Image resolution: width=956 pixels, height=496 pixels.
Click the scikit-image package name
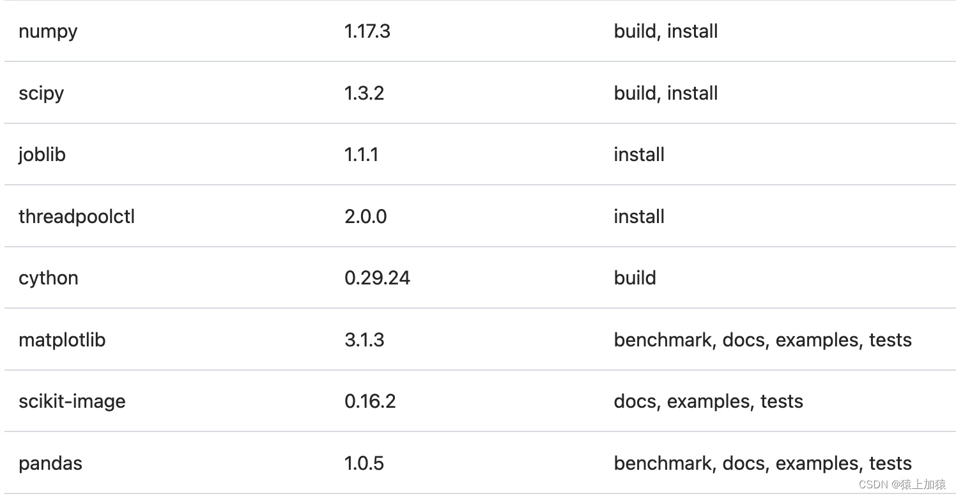[x=72, y=401]
